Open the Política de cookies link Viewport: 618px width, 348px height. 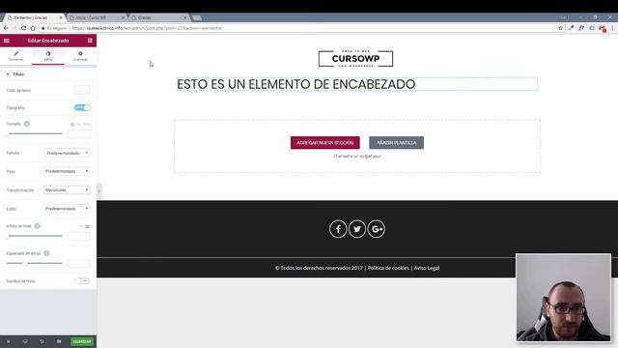point(388,268)
